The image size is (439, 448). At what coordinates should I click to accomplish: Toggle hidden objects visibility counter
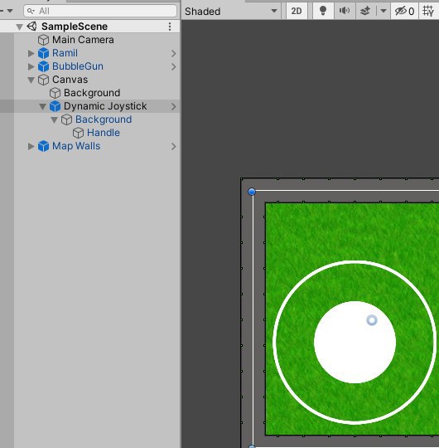pyautogui.click(x=404, y=11)
